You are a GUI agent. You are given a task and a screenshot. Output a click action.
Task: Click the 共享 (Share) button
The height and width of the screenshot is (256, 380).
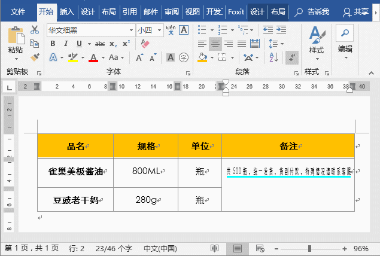coord(357,12)
